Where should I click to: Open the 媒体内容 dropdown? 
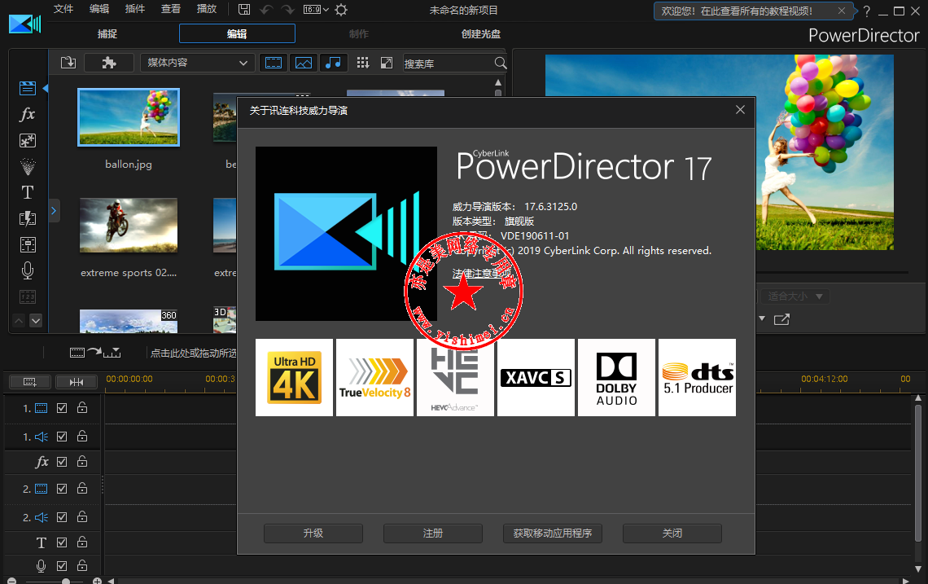(x=198, y=63)
